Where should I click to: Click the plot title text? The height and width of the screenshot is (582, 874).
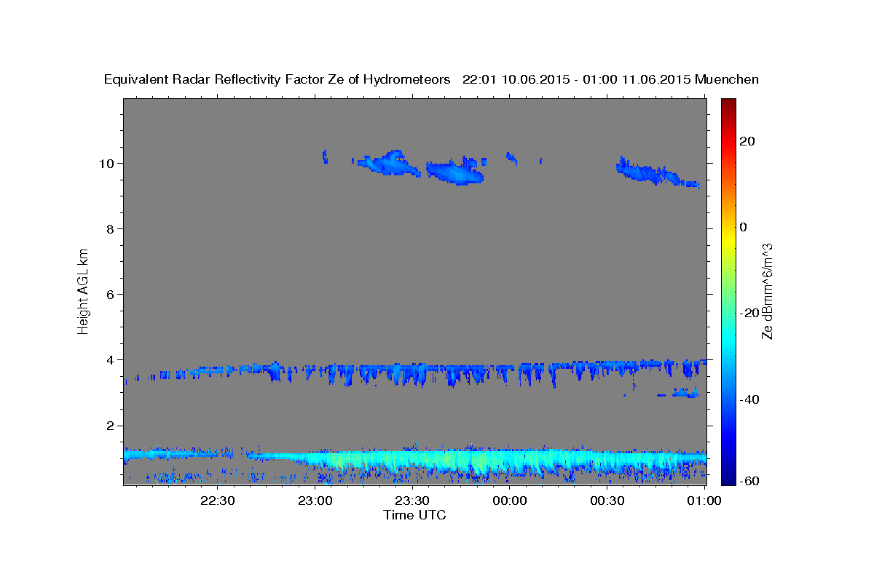pos(431,79)
